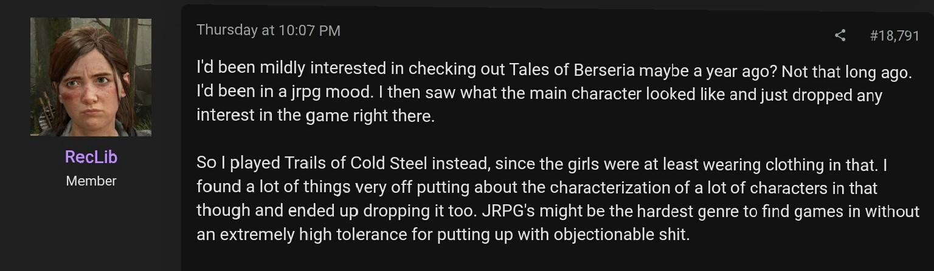Open the RecLib username profile link

coord(91,157)
